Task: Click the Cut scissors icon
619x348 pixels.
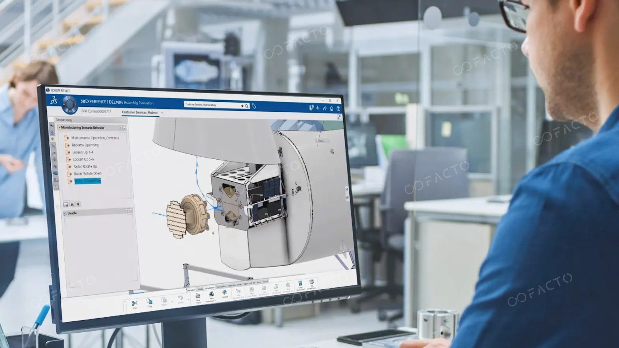Action: [134, 303]
